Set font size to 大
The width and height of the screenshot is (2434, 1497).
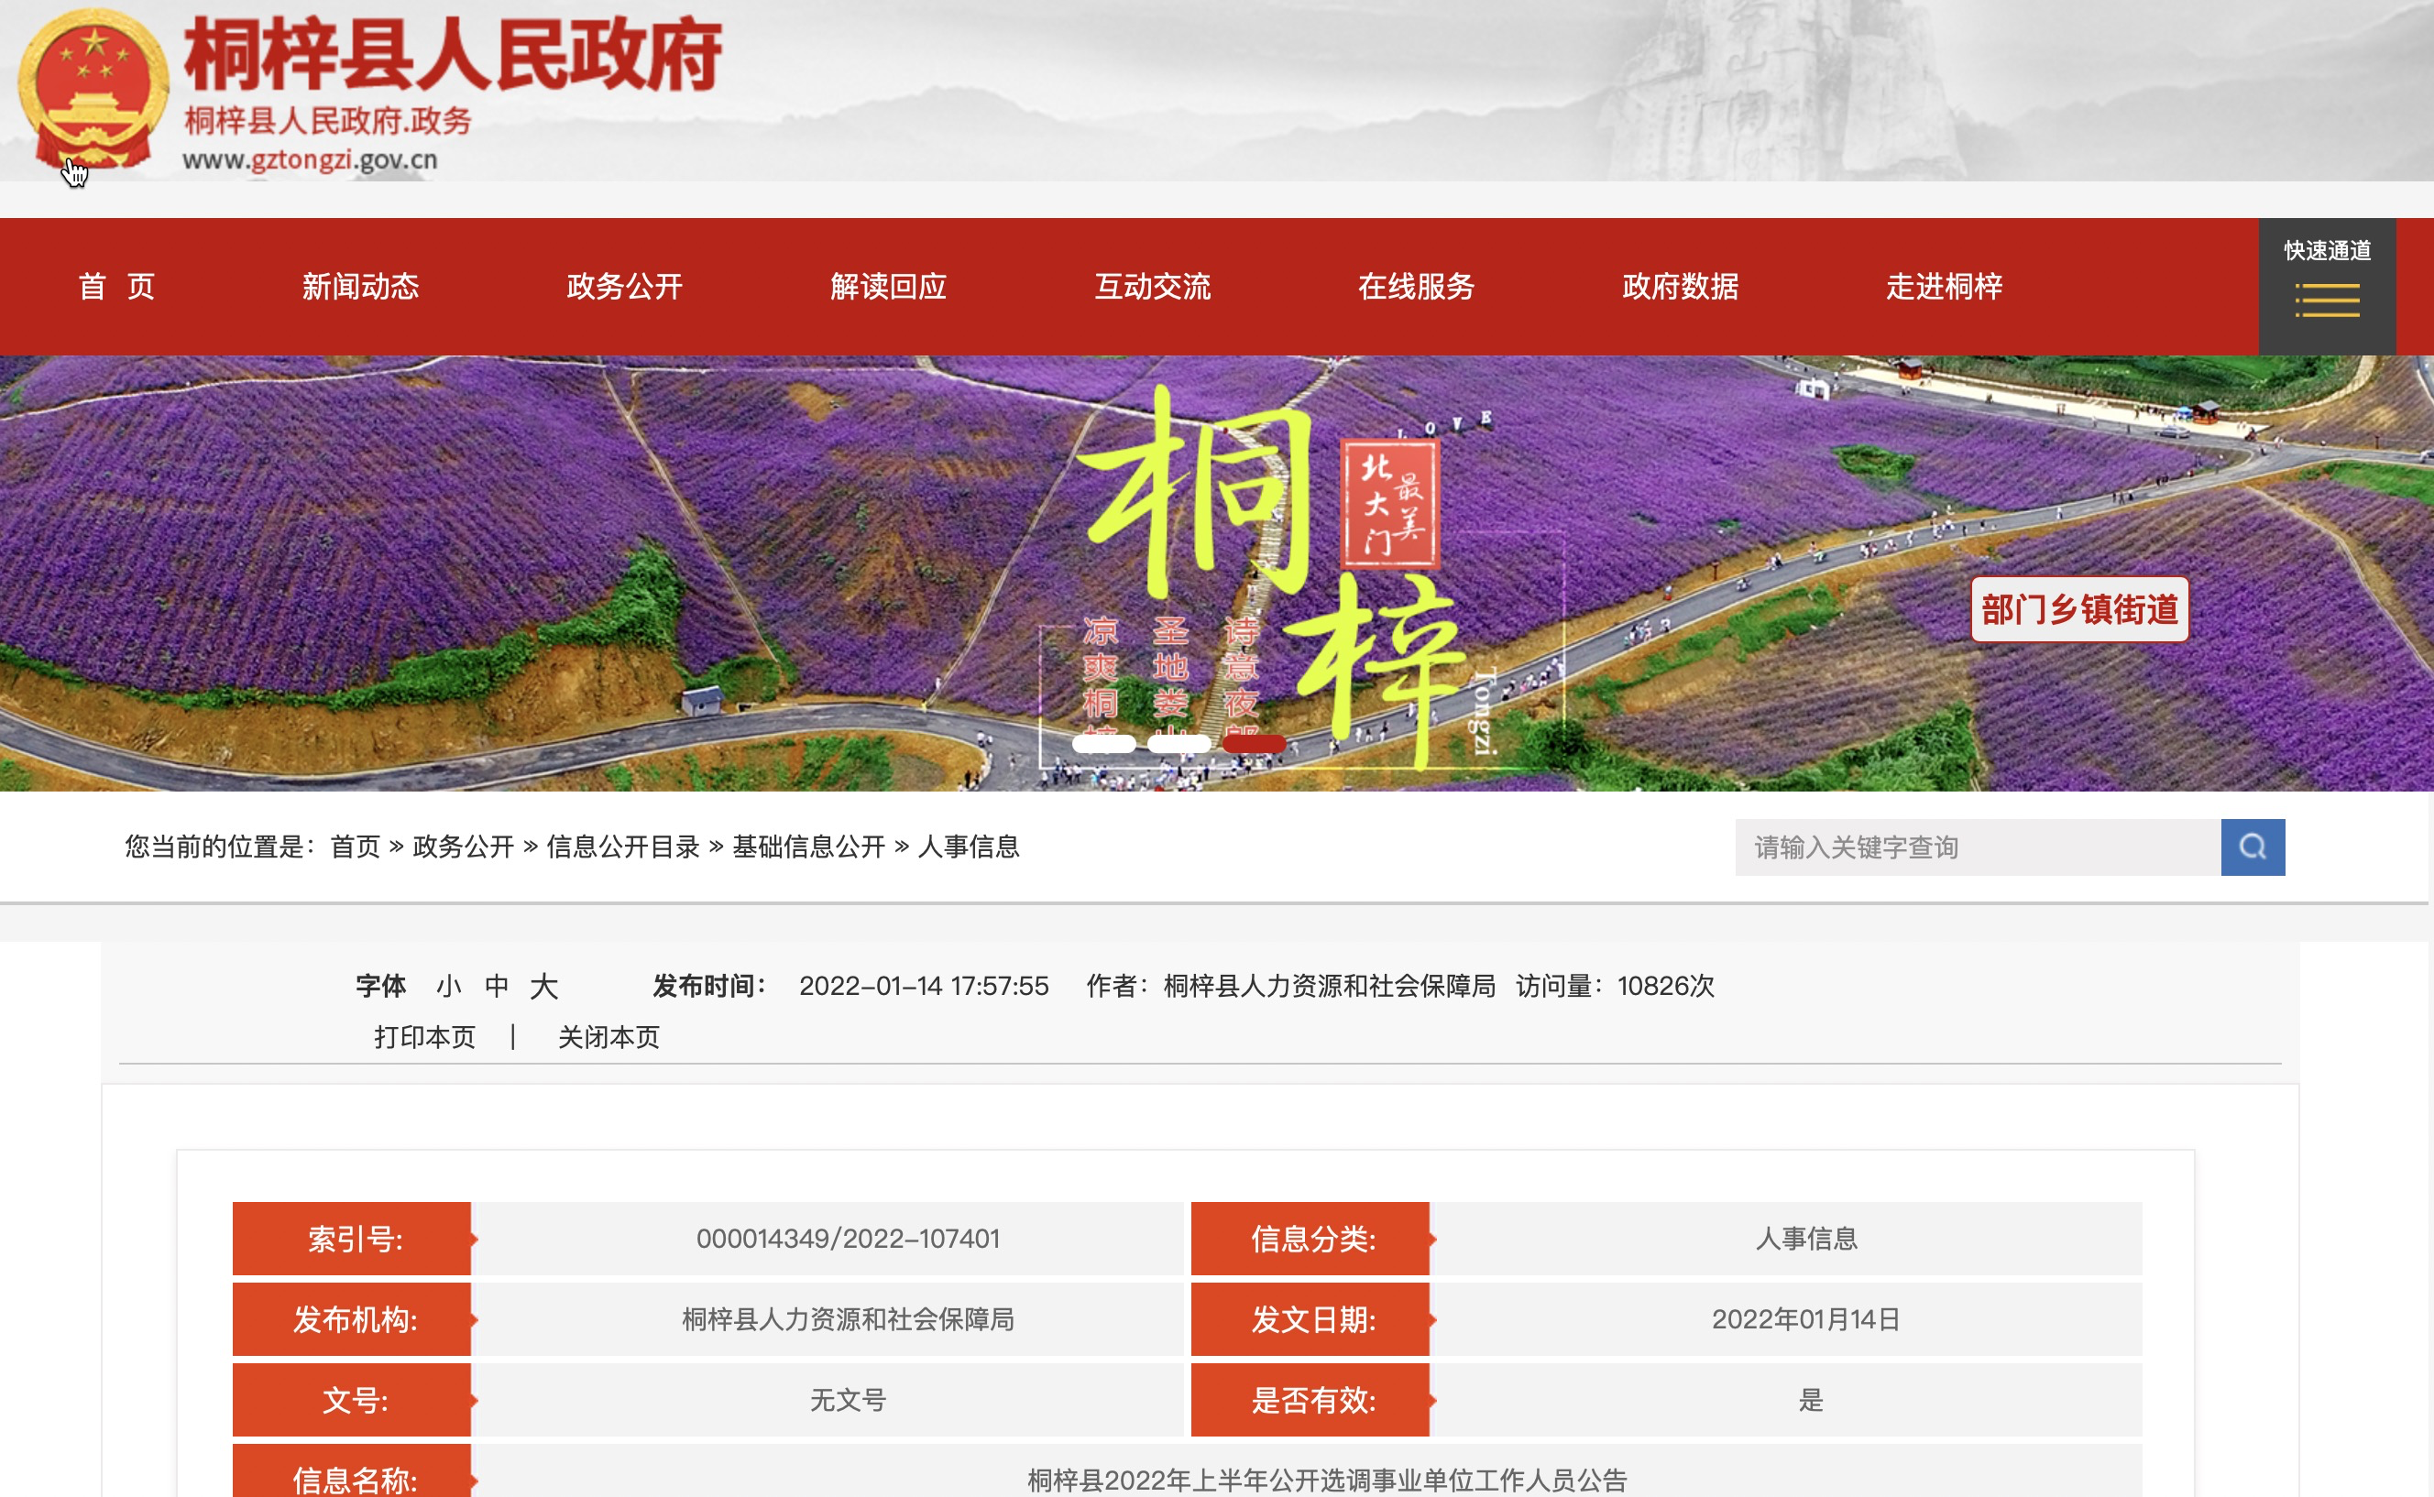[x=543, y=986]
